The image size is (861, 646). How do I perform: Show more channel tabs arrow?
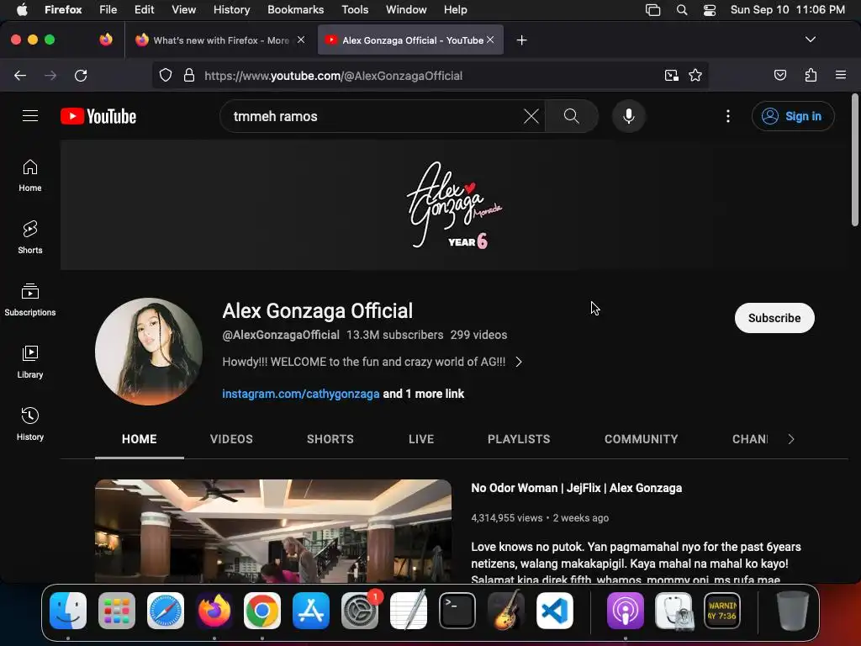click(790, 439)
